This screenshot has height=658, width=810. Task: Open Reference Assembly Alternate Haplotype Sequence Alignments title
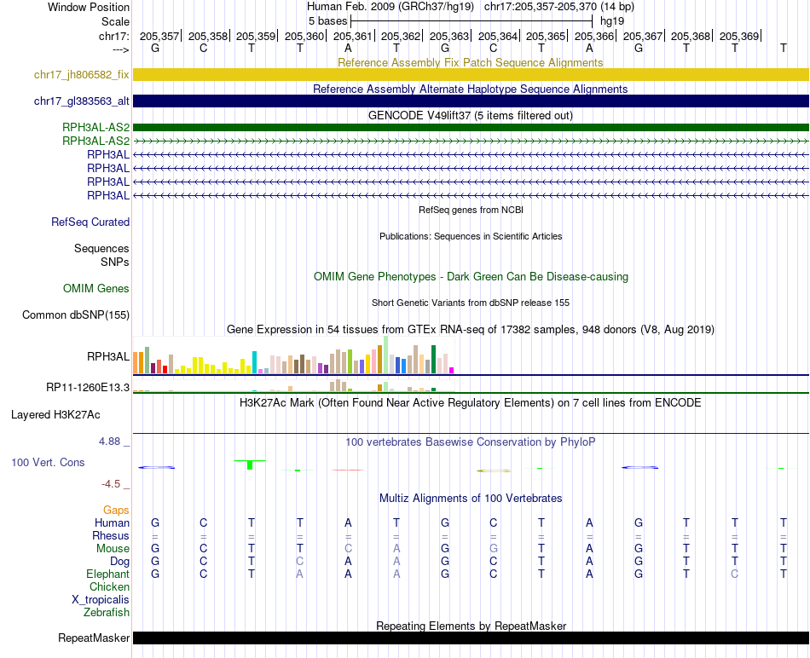tap(470, 89)
